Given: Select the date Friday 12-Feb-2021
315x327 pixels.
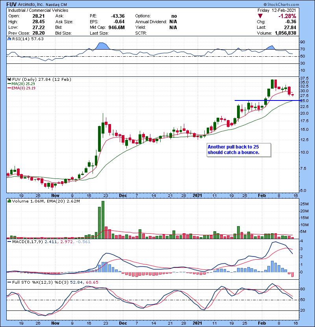Looking at the screenshot, I should pyautogui.click(x=277, y=10).
